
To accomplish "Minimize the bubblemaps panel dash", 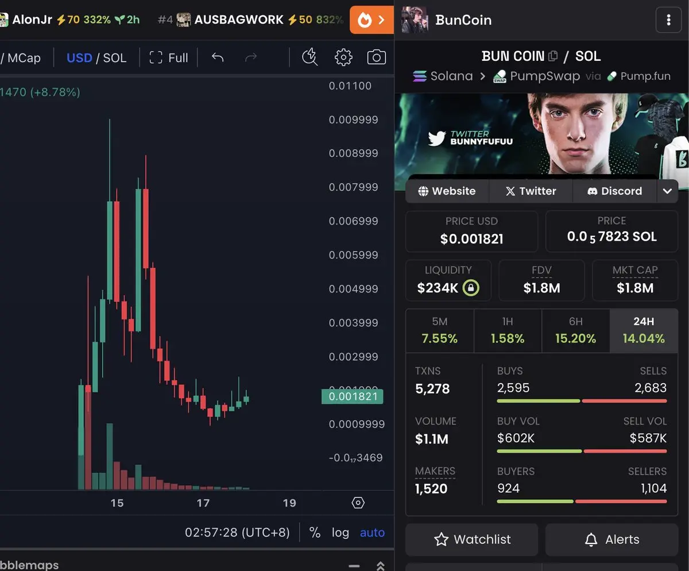I will 354,566.
